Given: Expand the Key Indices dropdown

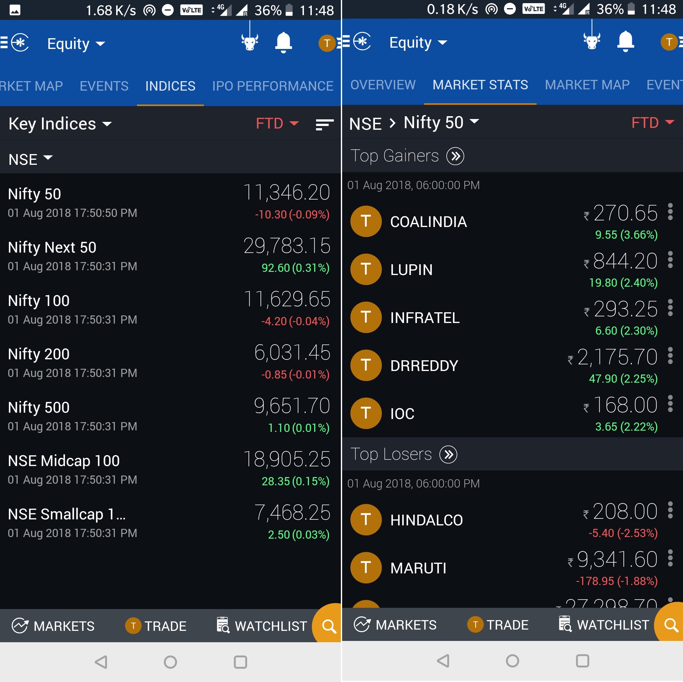Looking at the screenshot, I should tap(60, 124).
